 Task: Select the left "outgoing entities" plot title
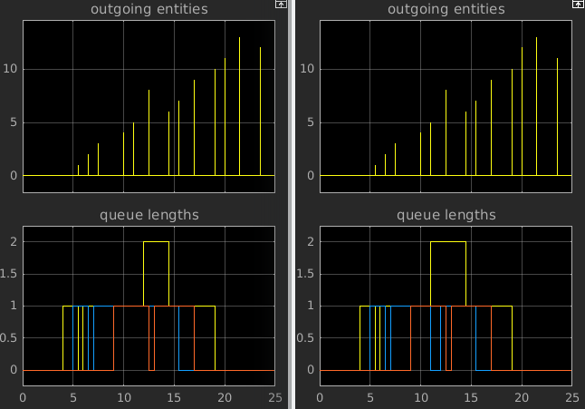pyautogui.click(x=149, y=10)
